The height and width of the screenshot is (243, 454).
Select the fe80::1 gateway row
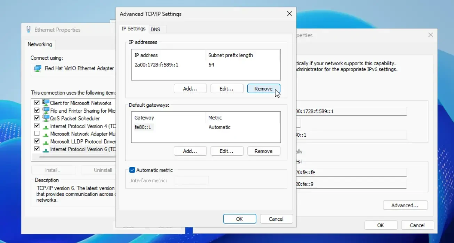coord(143,127)
